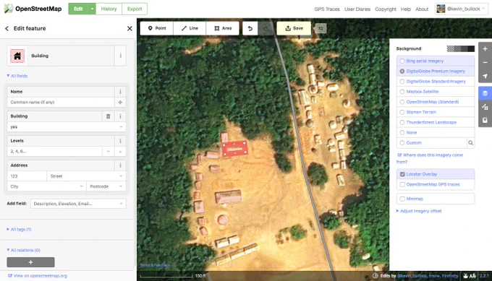Select the Line drawing tool
The width and height of the screenshot is (492, 281).
coord(190,28)
